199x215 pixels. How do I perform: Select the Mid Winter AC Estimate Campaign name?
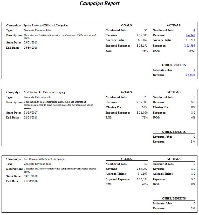point(45,92)
